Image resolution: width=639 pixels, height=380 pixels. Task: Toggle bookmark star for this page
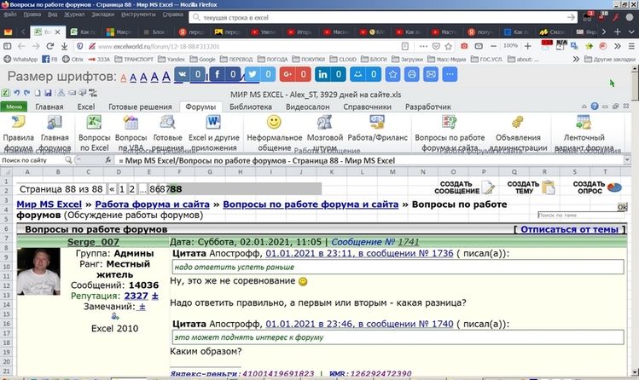(449, 46)
